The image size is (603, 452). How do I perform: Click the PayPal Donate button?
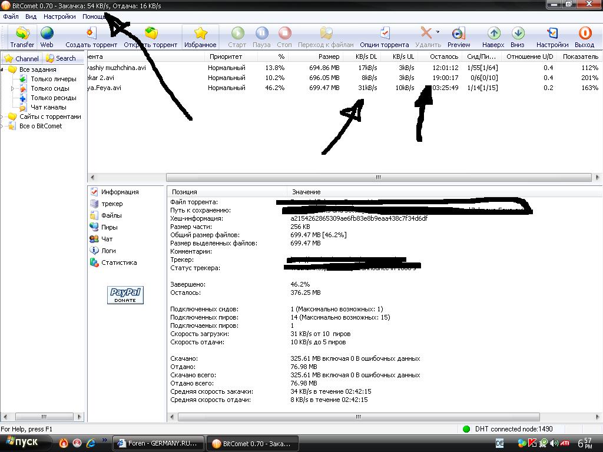[125, 295]
